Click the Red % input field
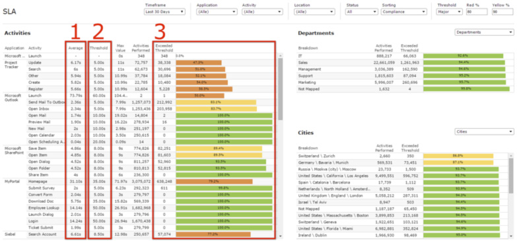 tap(477, 11)
